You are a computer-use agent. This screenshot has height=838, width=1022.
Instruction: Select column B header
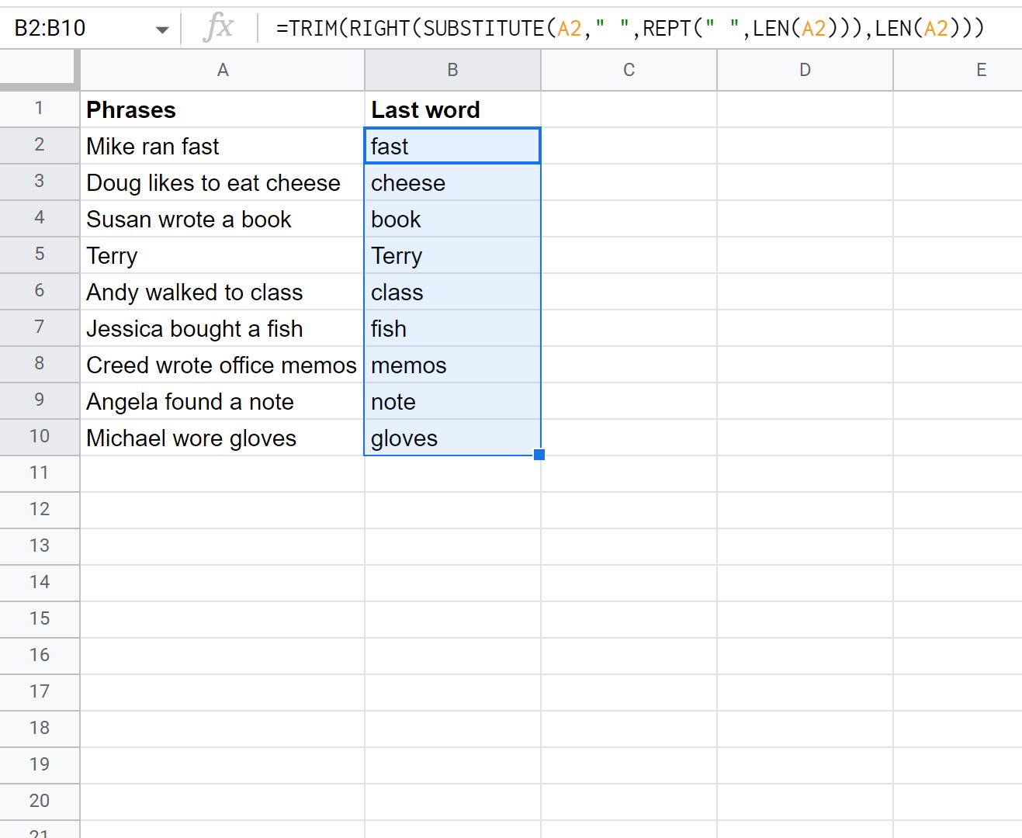452,70
